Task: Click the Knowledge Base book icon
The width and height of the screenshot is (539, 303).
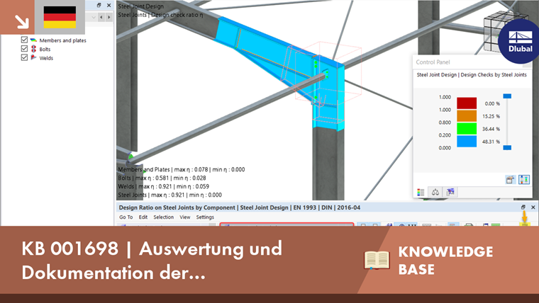Action: 377,260
